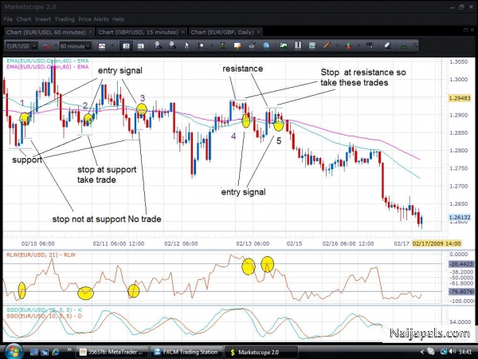Open the toolbar overflow options handle
The height and width of the screenshot is (359, 478).
tap(415, 46)
